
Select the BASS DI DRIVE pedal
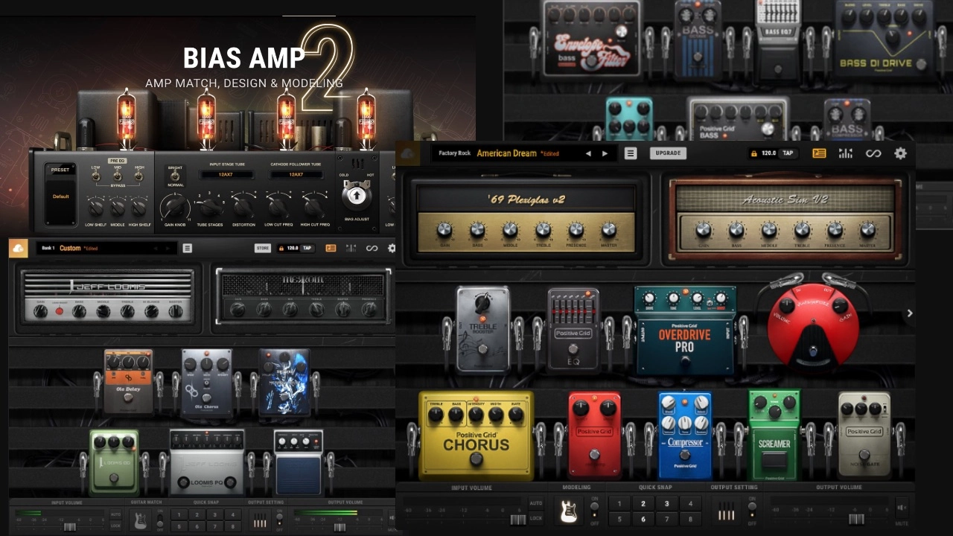(x=885, y=38)
